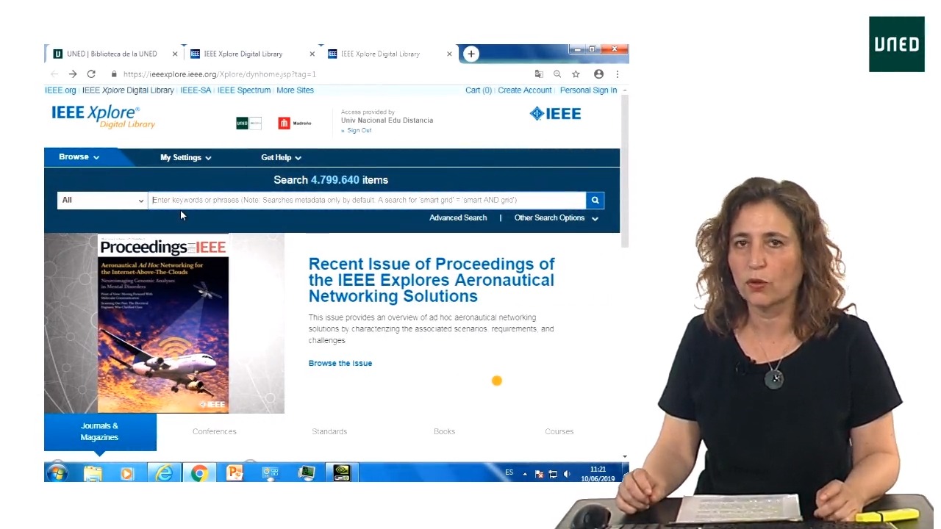
Task: Click the UNED institution logo in header
Action: coord(248,123)
